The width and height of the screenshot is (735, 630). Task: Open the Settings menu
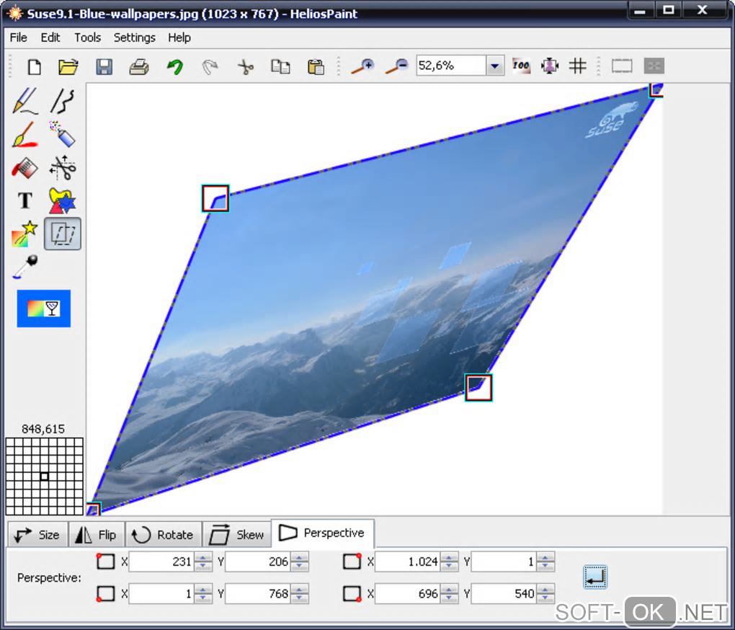point(135,37)
